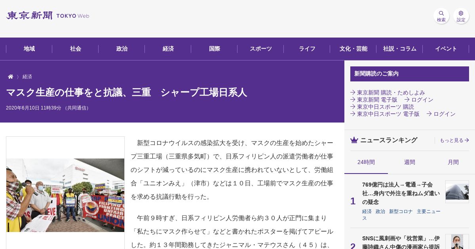Image resolution: width=475 pixels, height=249 pixels.
Task: Click thumbnail of ranking item 2
Action: pos(457,241)
